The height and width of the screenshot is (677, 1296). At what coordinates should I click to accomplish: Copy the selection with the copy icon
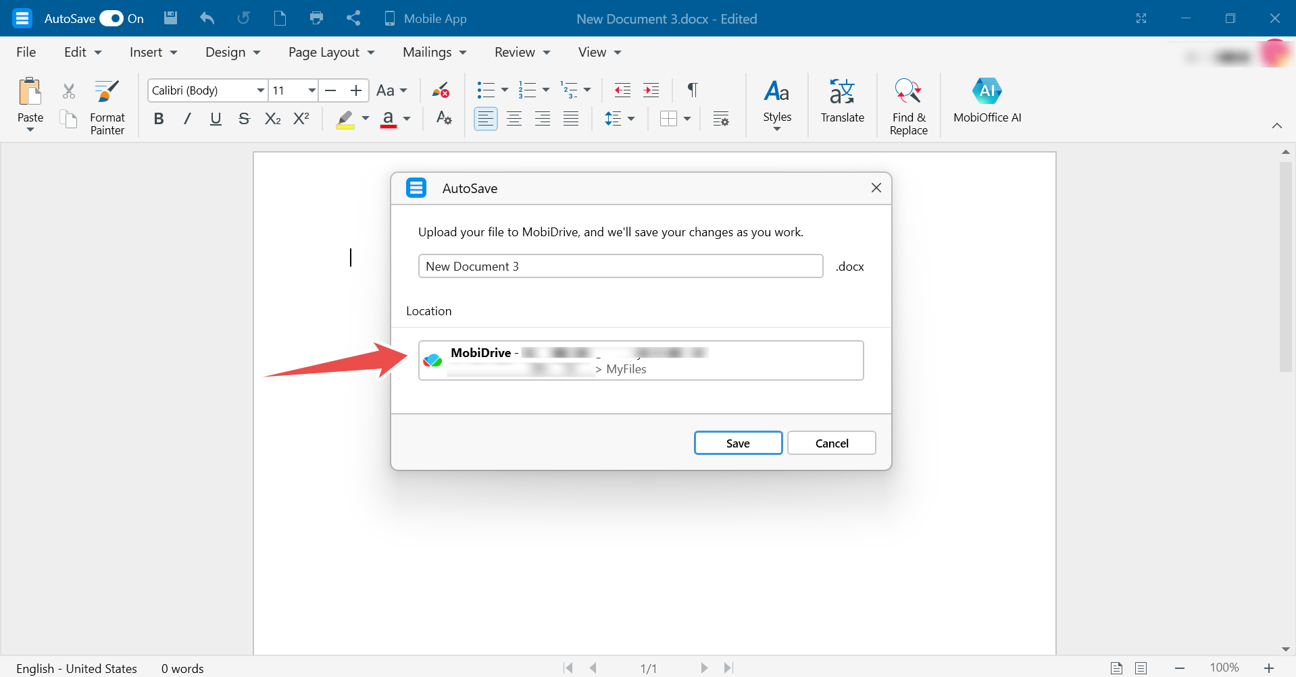click(x=69, y=119)
